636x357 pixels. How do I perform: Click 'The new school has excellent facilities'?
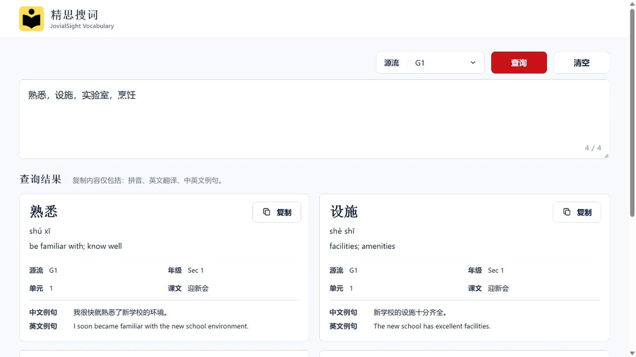coord(432,326)
